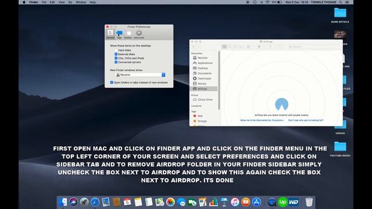Open the Action gear menu in Finder toolbar
This screenshot has height=209, width=372.
point(260,46)
